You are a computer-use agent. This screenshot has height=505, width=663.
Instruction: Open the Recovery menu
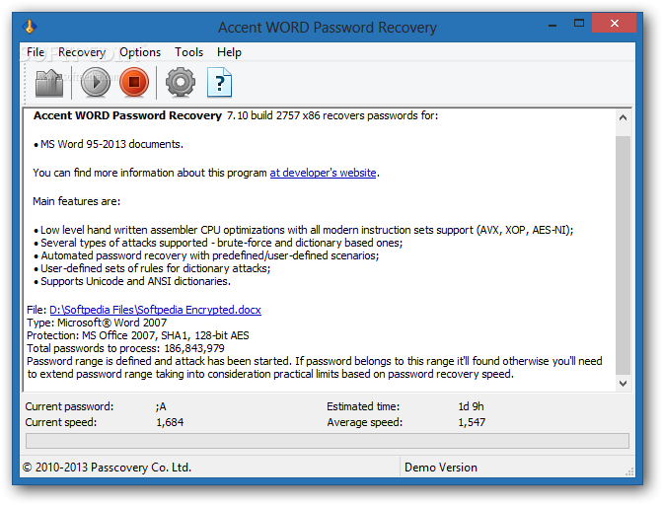point(82,52)
